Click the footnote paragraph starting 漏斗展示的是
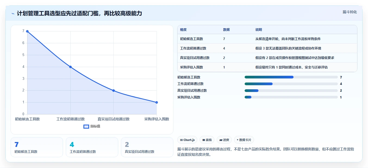The height and width of the screenshot is (168, 368). click(266, 152)
